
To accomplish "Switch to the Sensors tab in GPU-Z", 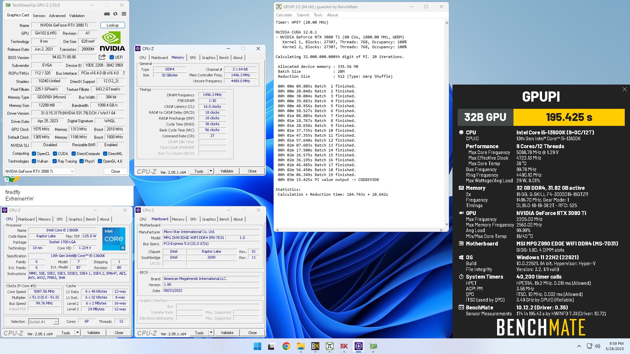I will (39, 15).
